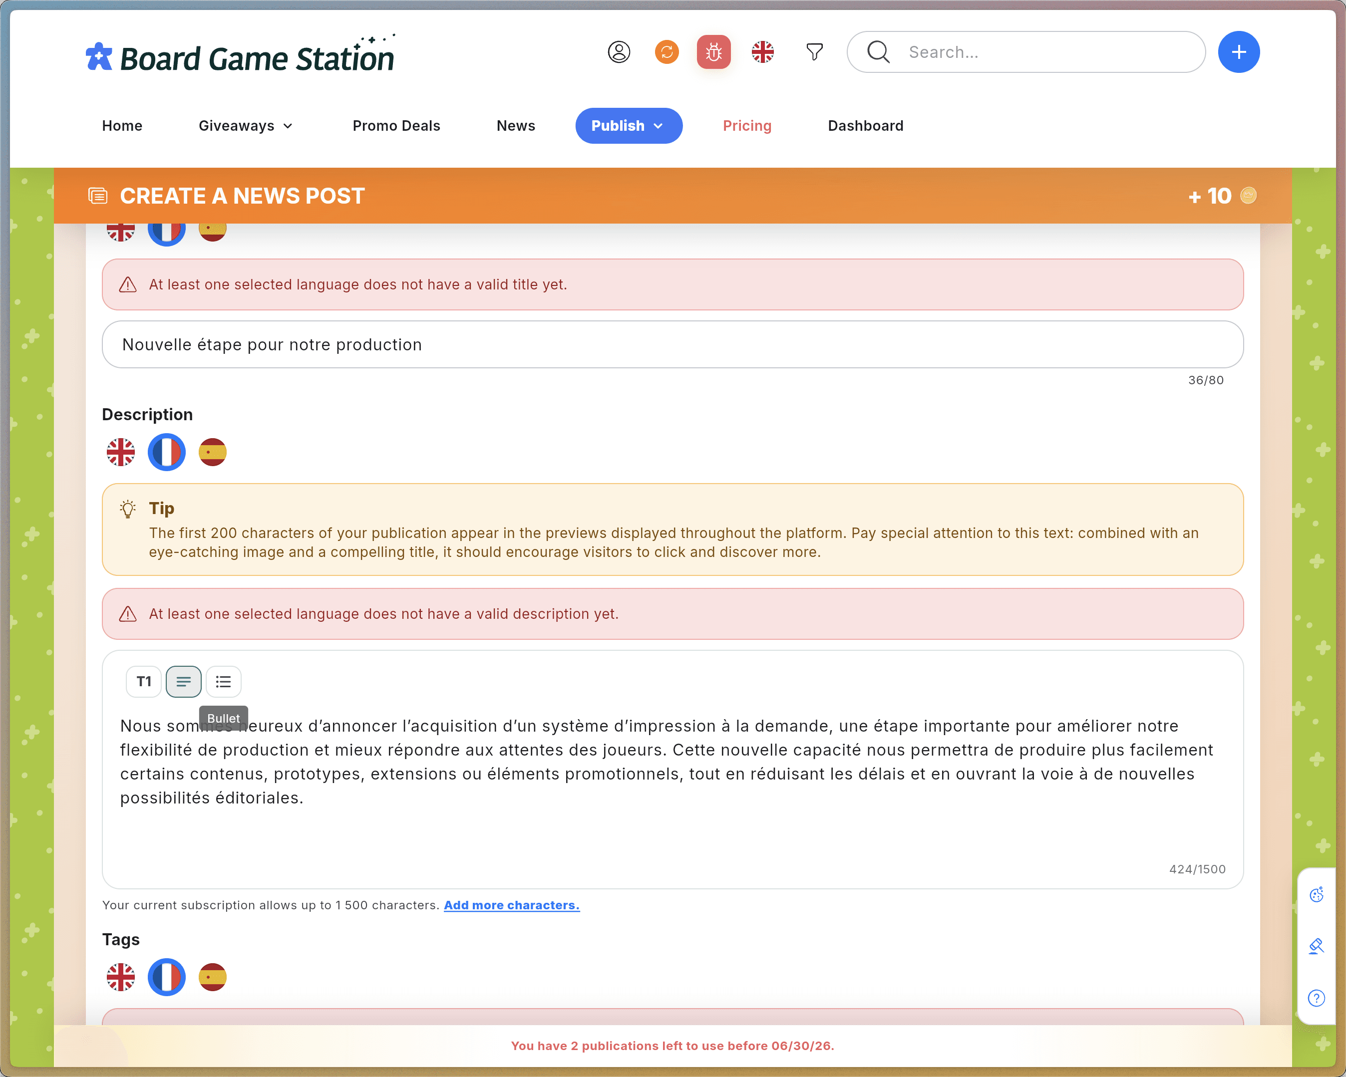The image size is (1346, 1077).
Task: Open the Promo Deals page
Action: (x=396, y=125)
